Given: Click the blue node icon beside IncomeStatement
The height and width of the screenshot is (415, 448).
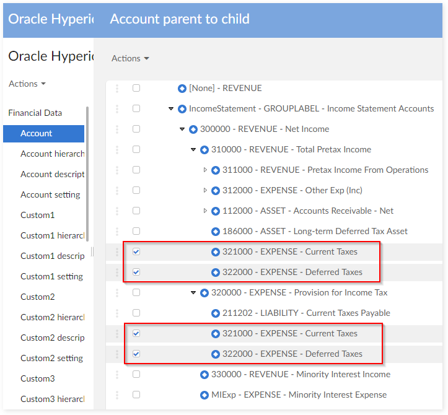Looking at the screenshot, I should click(182, 109).
